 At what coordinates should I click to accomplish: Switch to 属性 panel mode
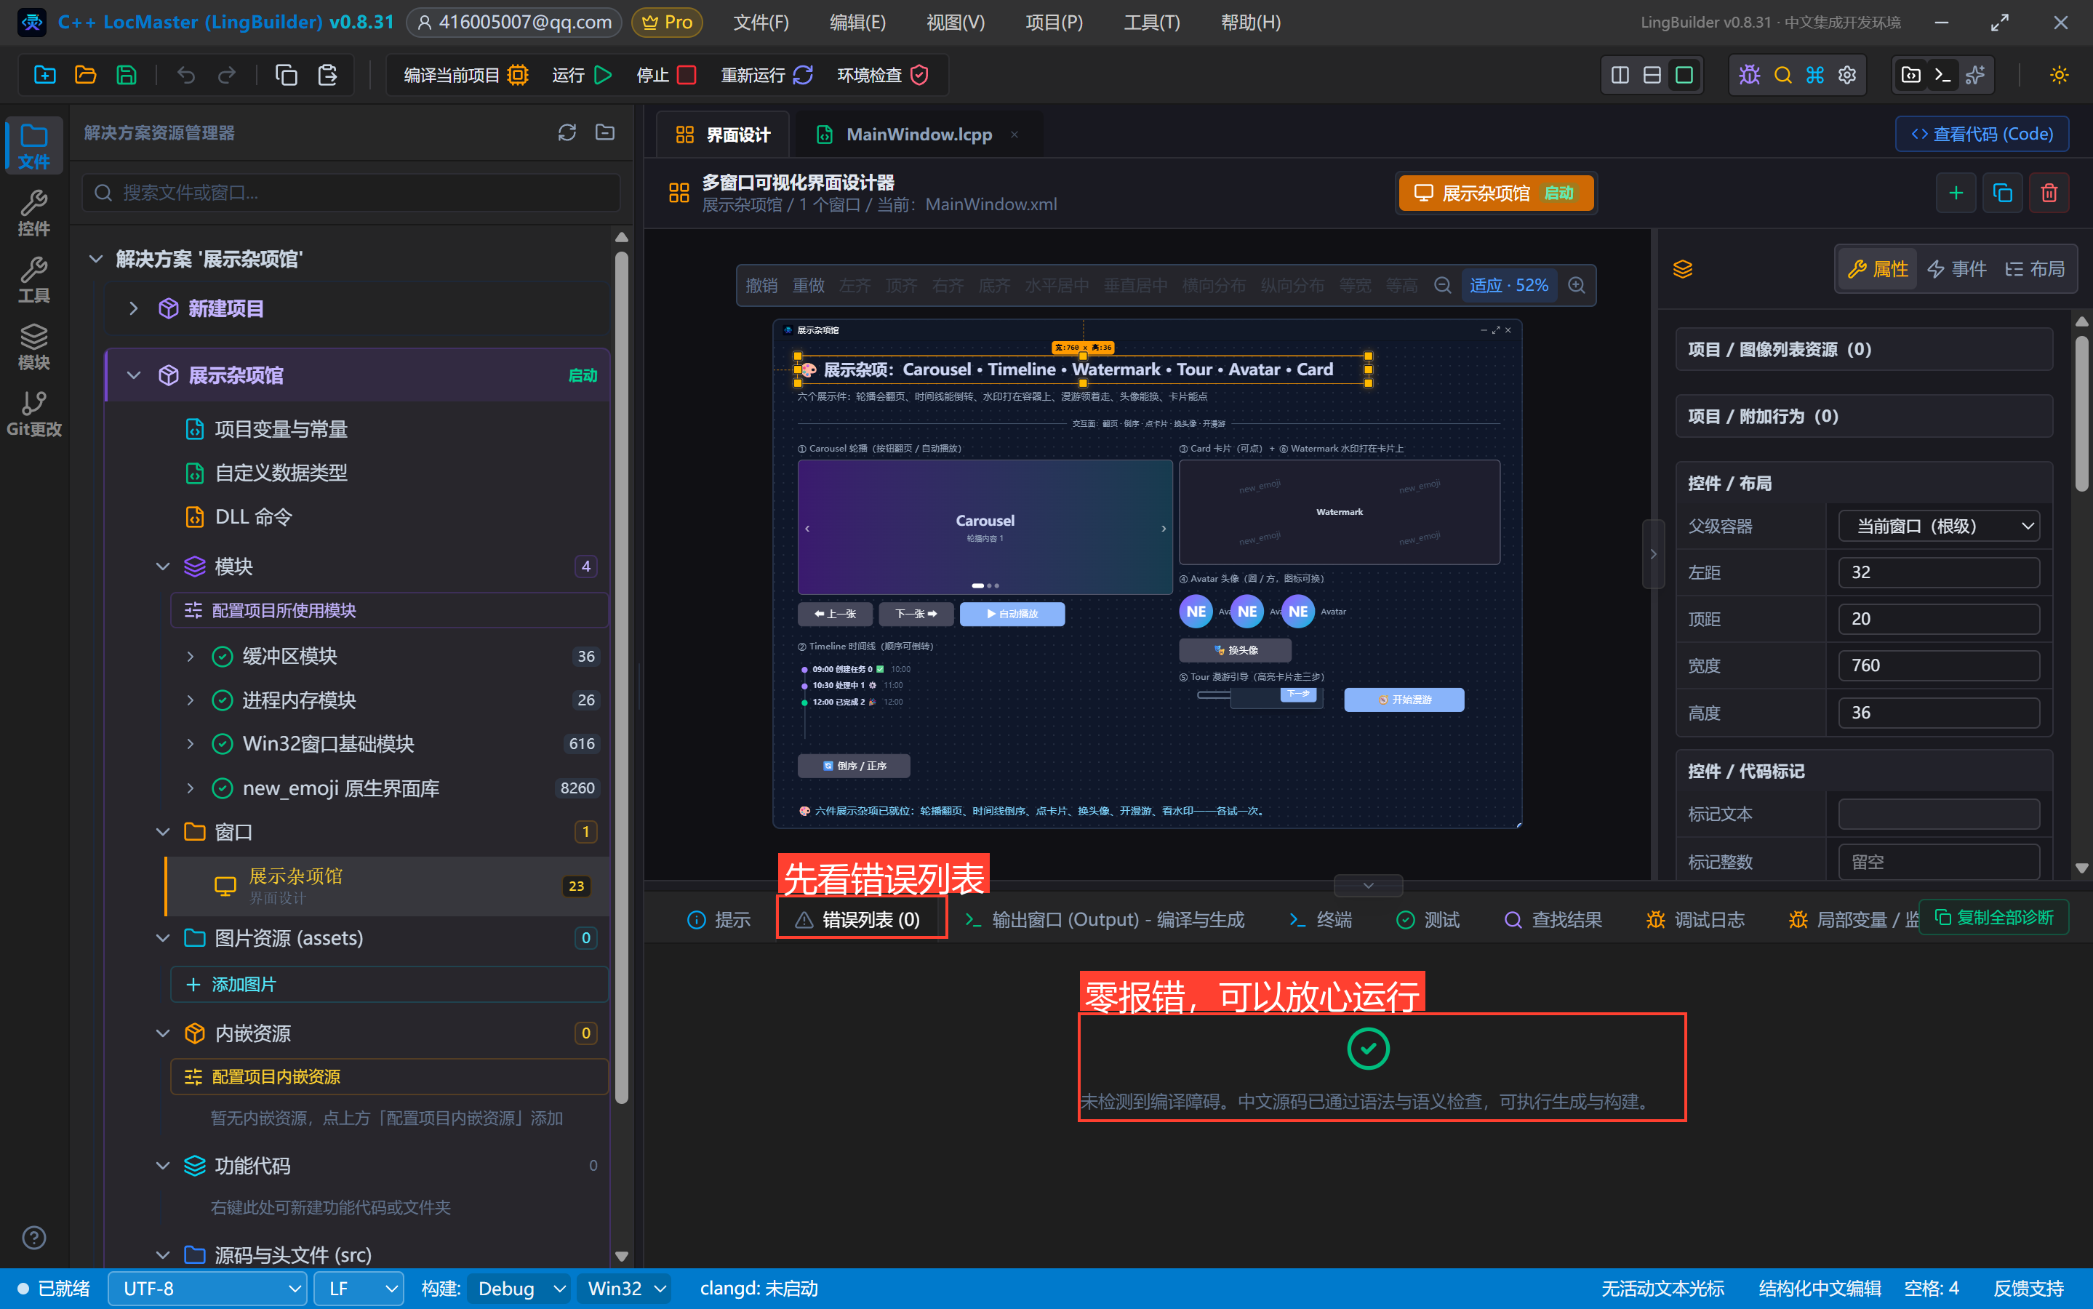pyautogui.click(x=1878, y=269)
